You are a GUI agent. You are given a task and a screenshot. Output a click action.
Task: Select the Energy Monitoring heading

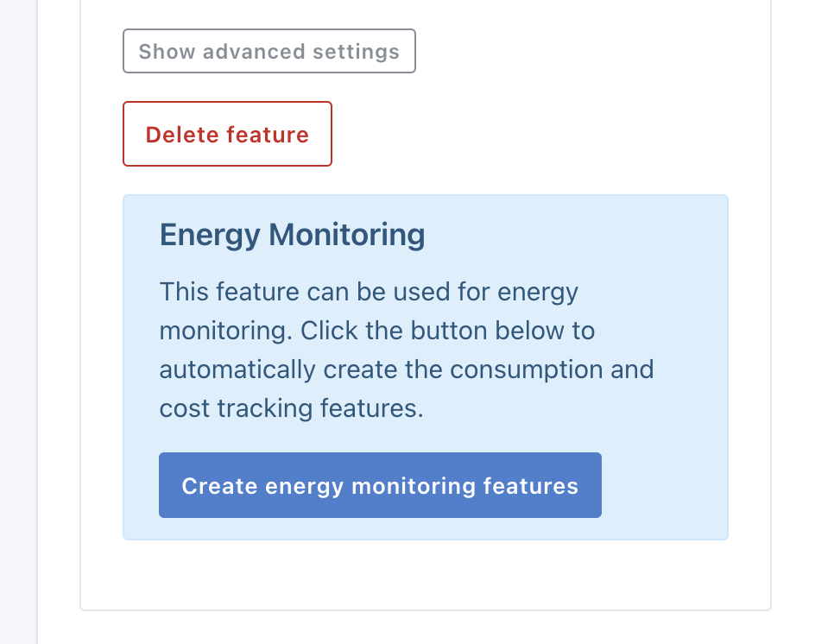[292, 234]
